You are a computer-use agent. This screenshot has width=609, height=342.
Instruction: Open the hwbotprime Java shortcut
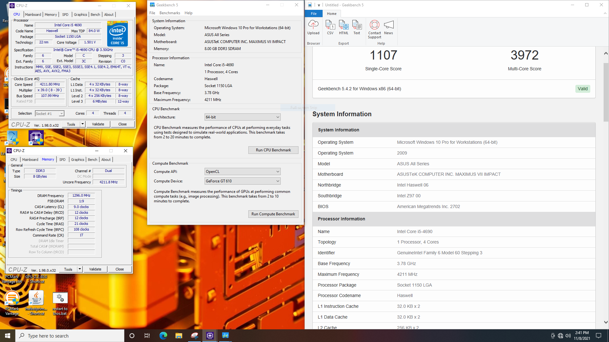(x=36, y=303)
